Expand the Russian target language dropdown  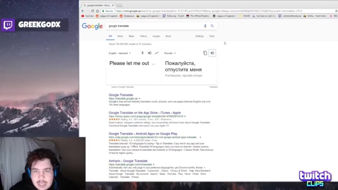170,53
